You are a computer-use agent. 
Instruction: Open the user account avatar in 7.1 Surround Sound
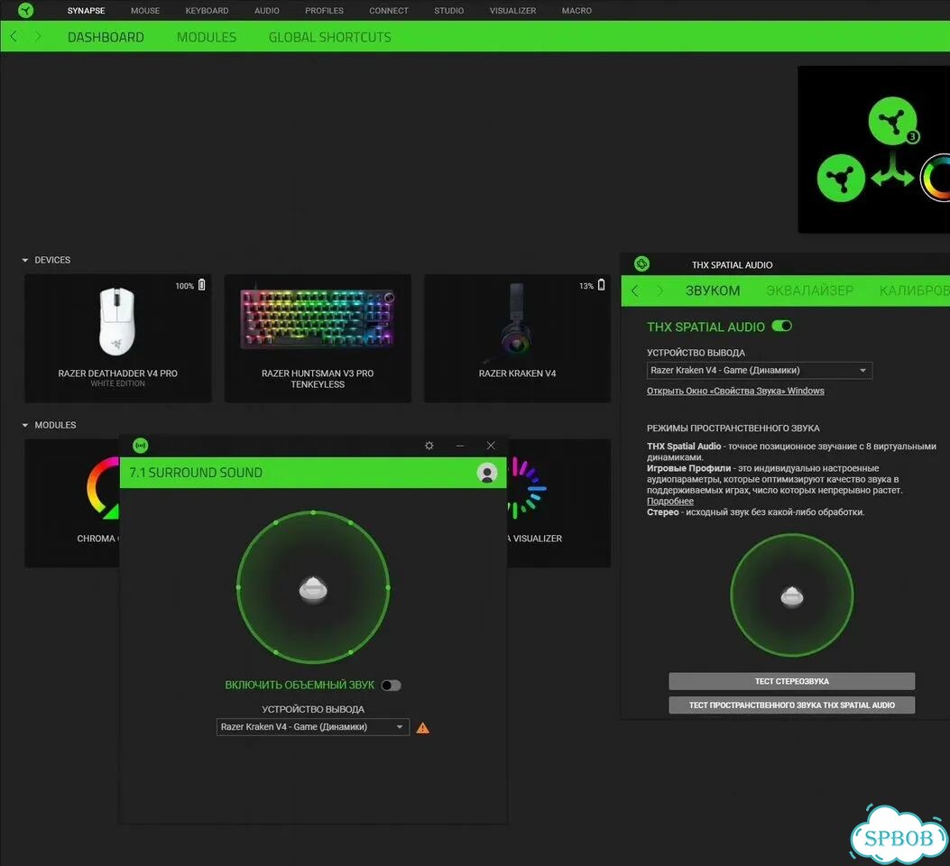[486, 473]
